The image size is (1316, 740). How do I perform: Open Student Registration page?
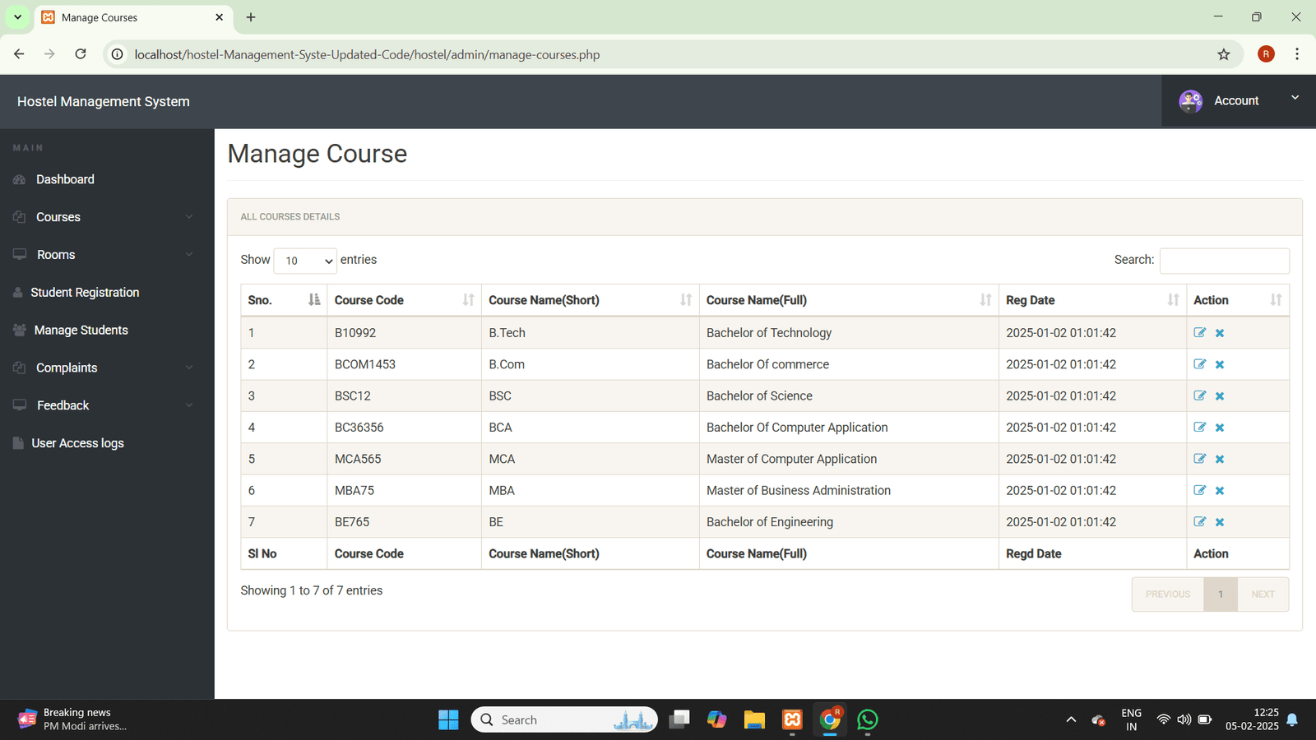coord(85,292)
